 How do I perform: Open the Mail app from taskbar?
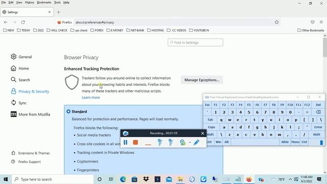[169, 179]
